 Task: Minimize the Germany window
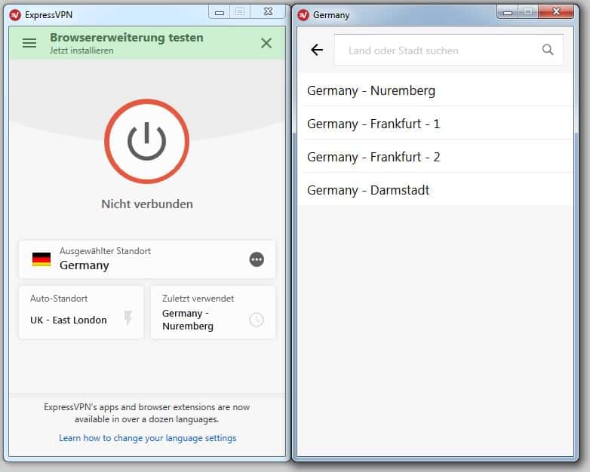508,12
